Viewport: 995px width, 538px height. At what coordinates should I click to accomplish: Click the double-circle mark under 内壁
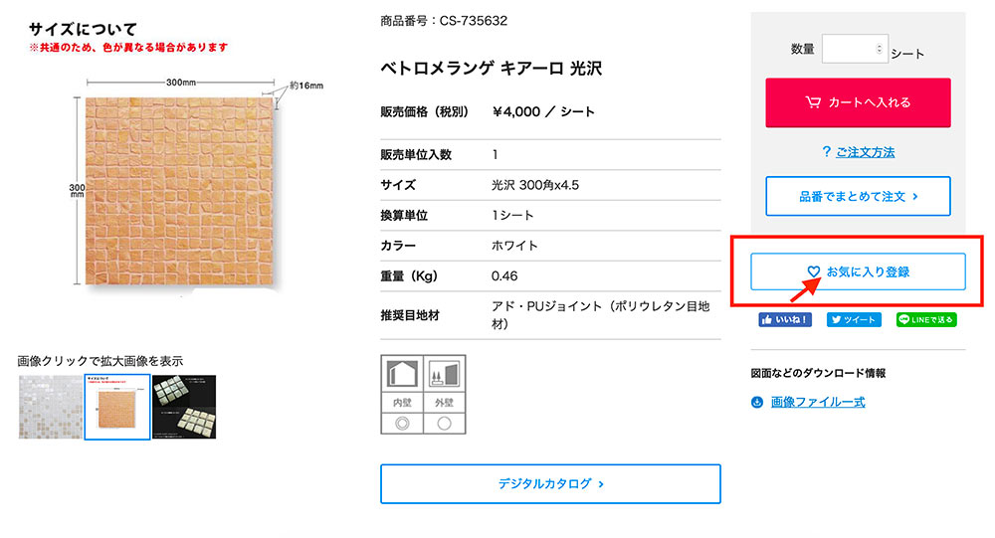click(402, 422)
